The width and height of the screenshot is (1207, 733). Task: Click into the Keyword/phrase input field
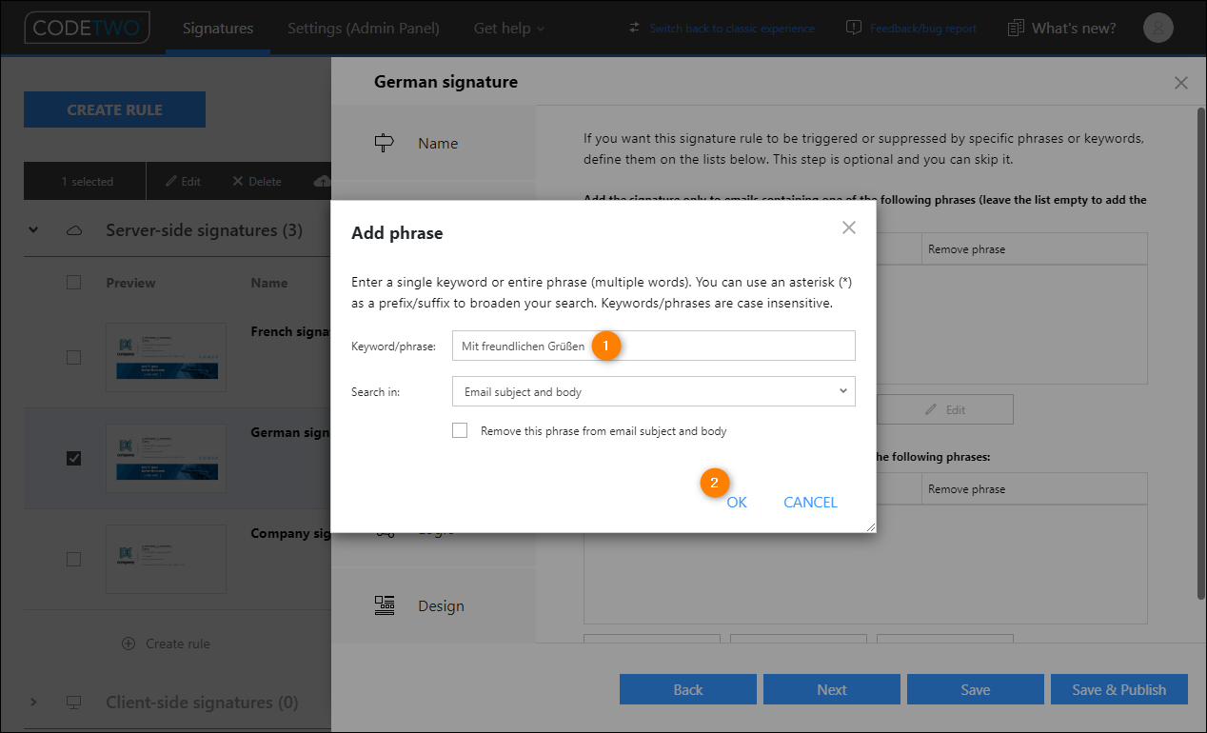pos(654,346)
